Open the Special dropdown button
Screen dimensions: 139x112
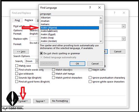tap(41, 101)
